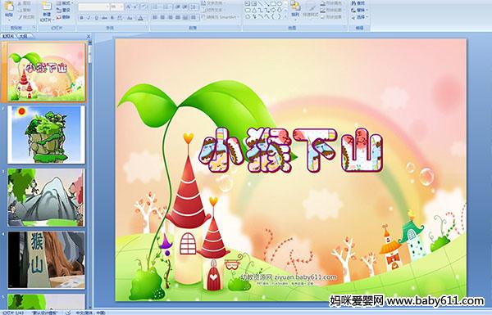Toggle Bold formatting in the font group
The image size is (492, 315).
(x=82, y=18)
